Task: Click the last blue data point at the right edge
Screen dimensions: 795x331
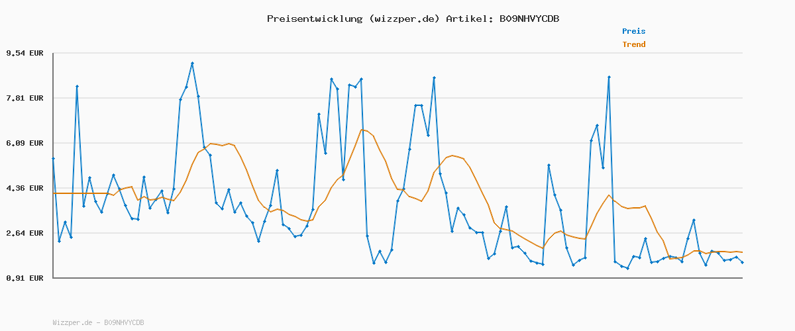Action: [x=742, y=263]
